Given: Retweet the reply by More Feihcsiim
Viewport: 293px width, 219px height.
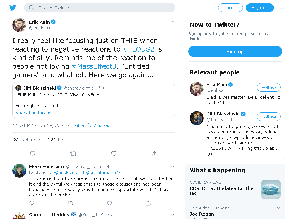Looking at the screenshot, I should pyautogui.click(x=70, y=203).
